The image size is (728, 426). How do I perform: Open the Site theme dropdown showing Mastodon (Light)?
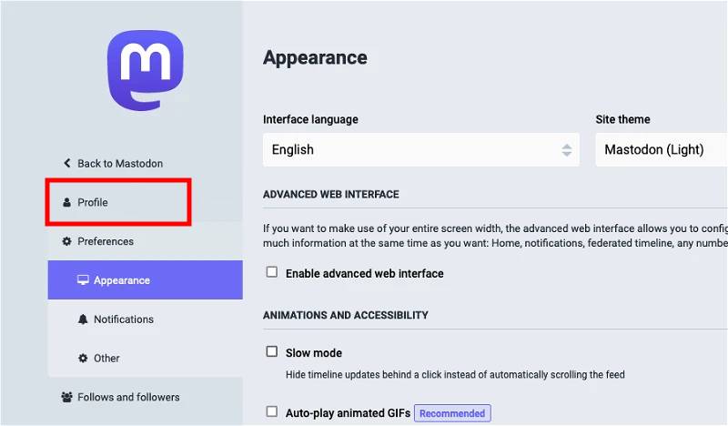point(662,149)
